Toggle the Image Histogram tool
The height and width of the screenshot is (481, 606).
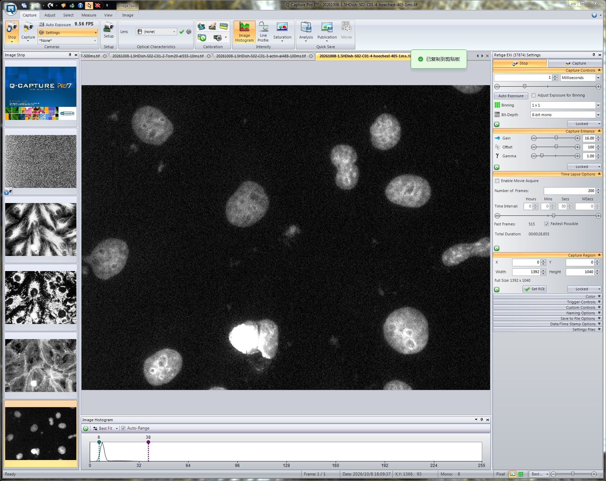[x=244, y=32]
